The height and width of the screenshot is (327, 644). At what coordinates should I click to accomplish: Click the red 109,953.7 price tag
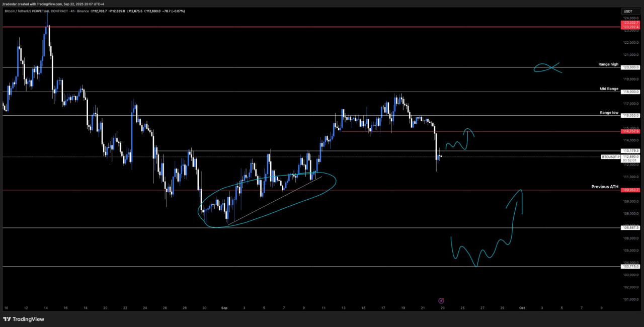pyautogui.click(x=630, y=190)
